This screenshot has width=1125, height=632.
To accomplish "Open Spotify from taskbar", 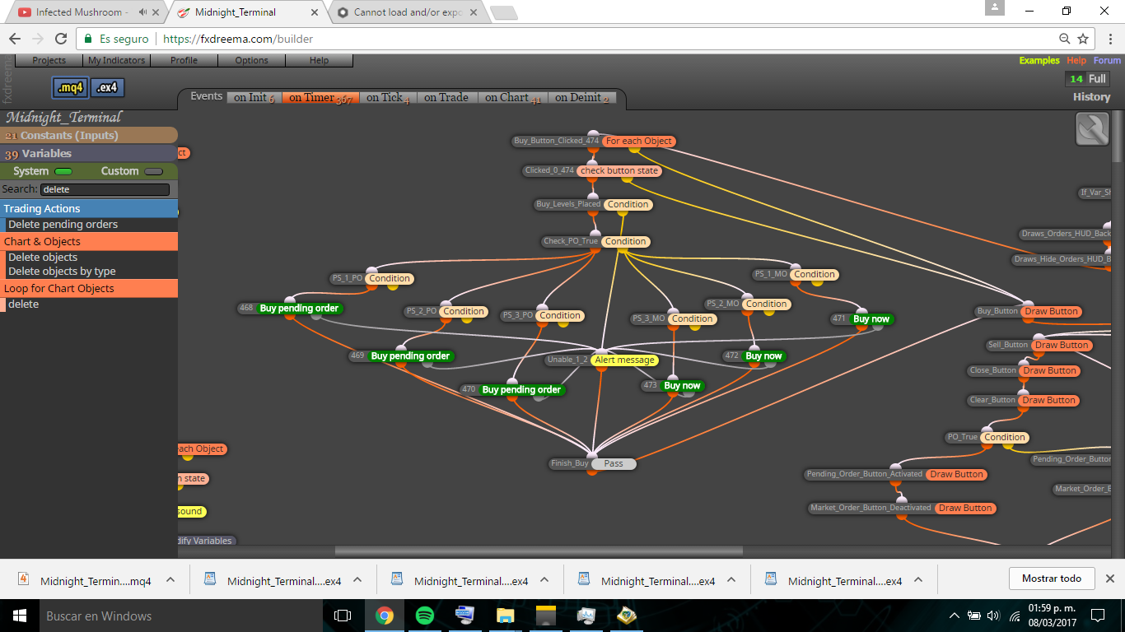I will 425,616.
